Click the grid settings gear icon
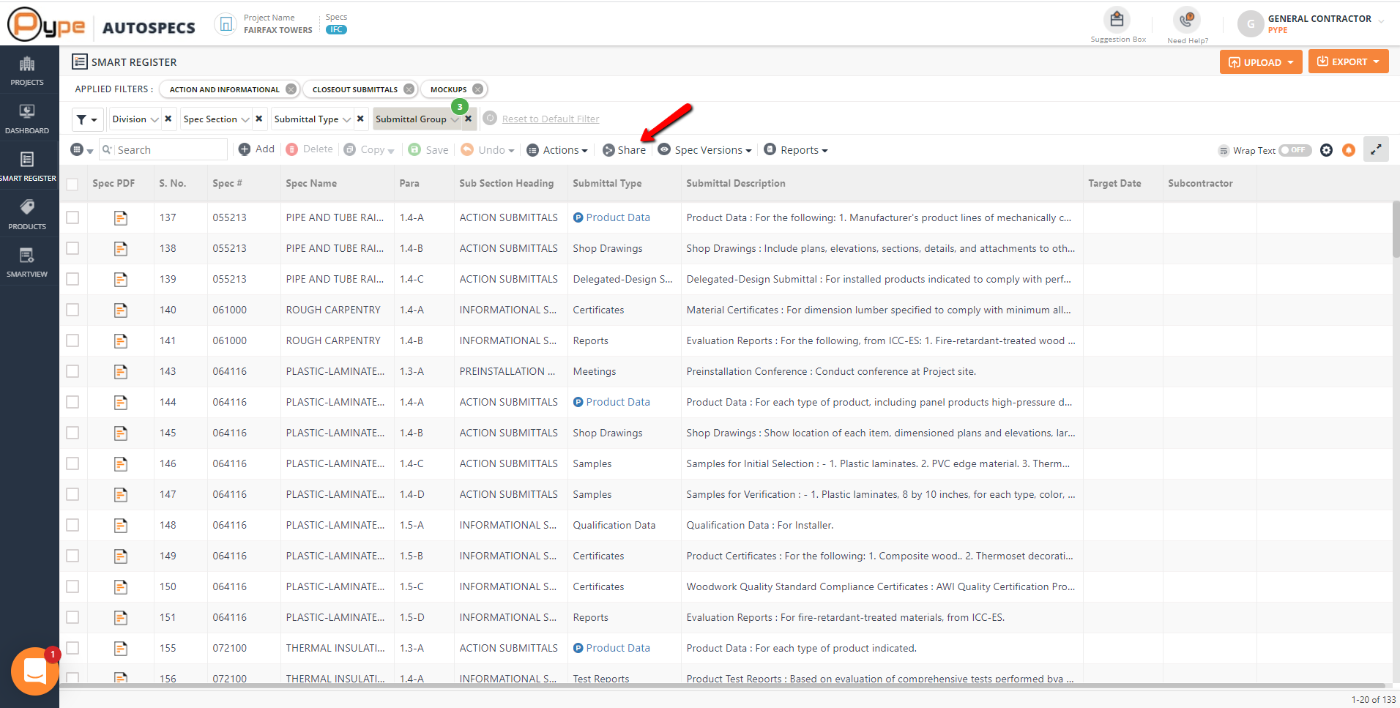 (x=1326, y=150)
